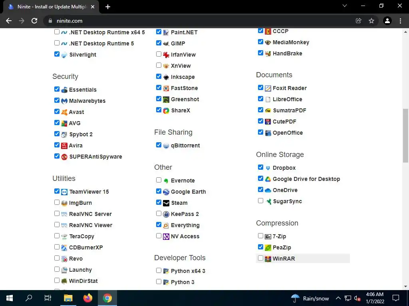Click the PeaZip green icon
The width and height of the screenshot is (409, 306).
[268, 248]
